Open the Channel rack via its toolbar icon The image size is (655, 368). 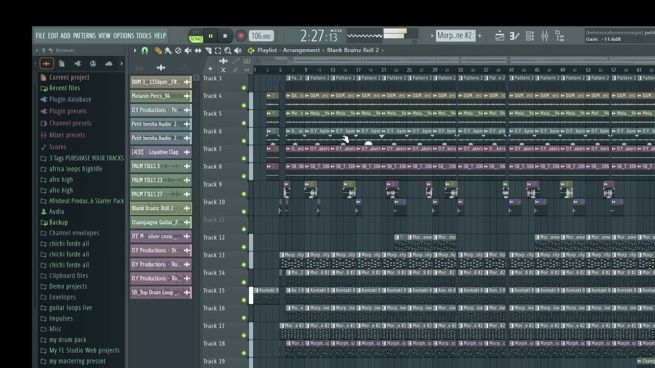(530, 36)
